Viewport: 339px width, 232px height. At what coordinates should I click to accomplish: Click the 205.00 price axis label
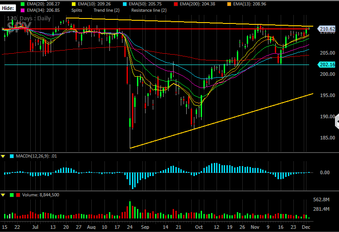click(x=328, y=53)
